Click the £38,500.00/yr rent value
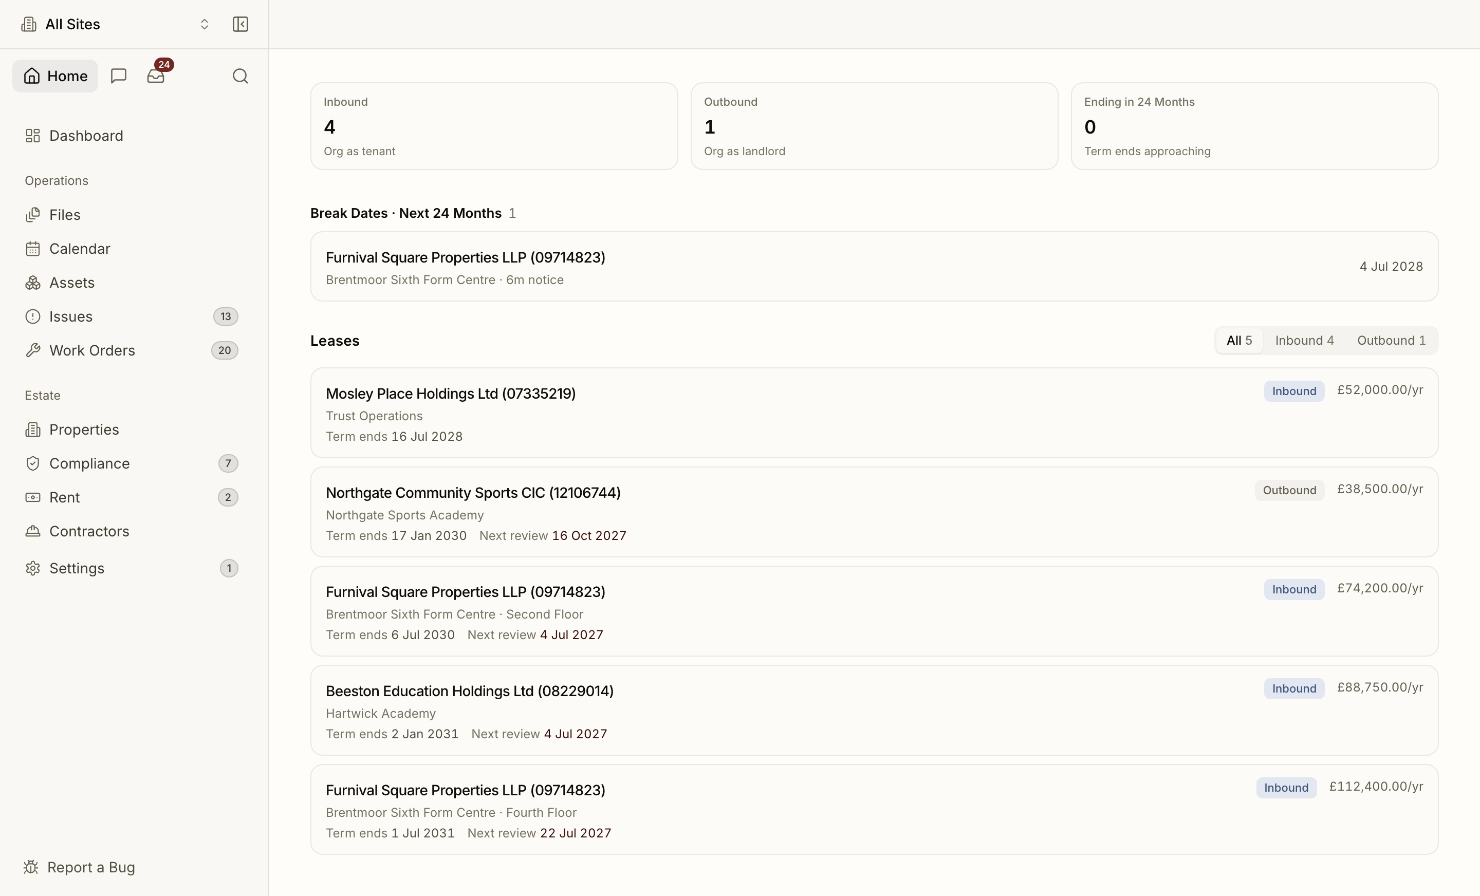Screen dimensions: 1480x896 pos(1380,490)
